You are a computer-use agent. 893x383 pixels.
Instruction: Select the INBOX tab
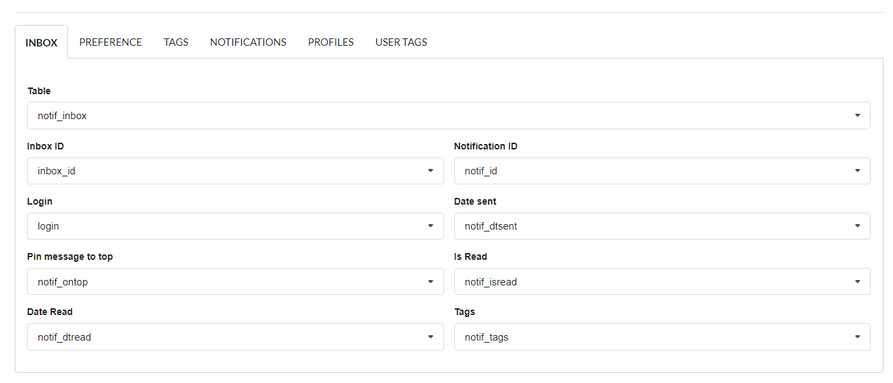point(42,42)
